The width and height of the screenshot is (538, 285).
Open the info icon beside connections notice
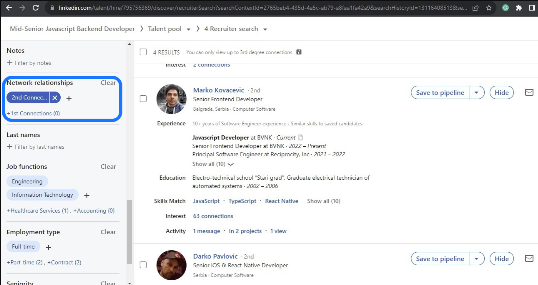coord(299,52)
